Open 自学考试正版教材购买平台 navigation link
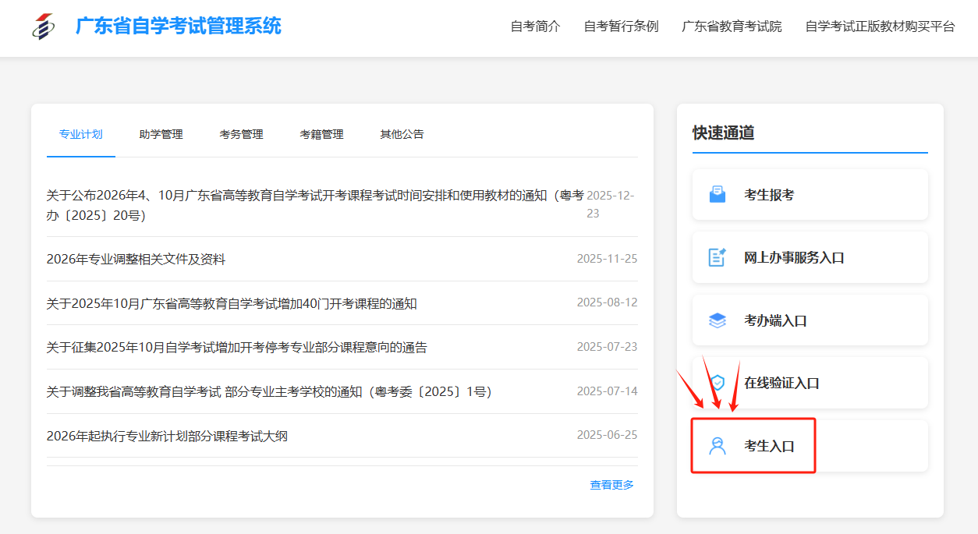The height and width of the screenshot is (534, 978). click(x=880, y=27)
